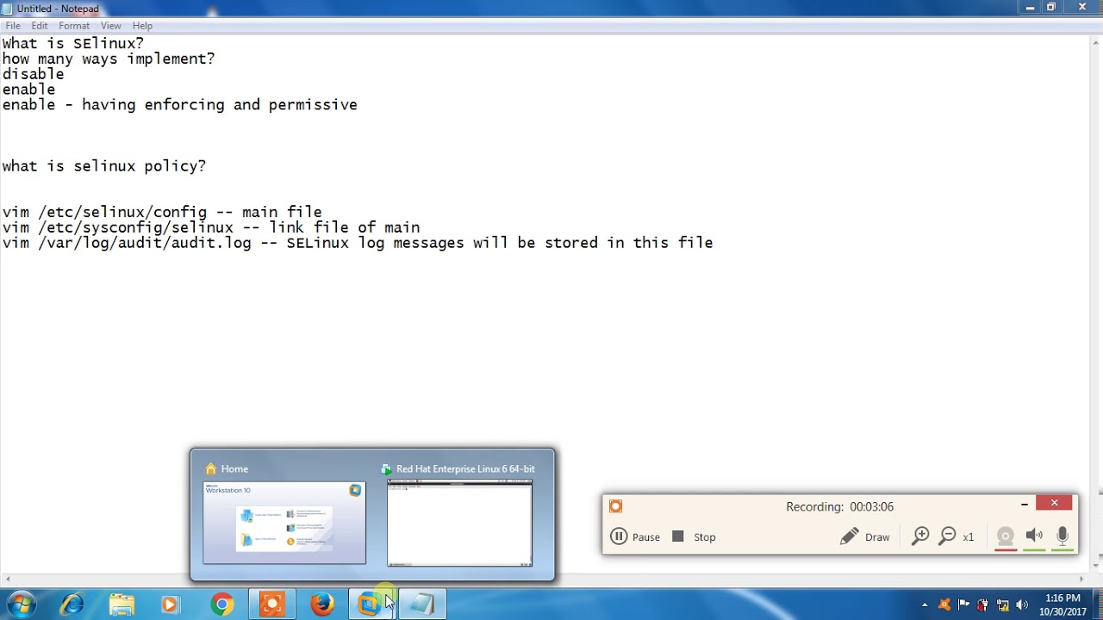Open the View menu
This screenshot has width=1103, height=620.
coord(111,26)
